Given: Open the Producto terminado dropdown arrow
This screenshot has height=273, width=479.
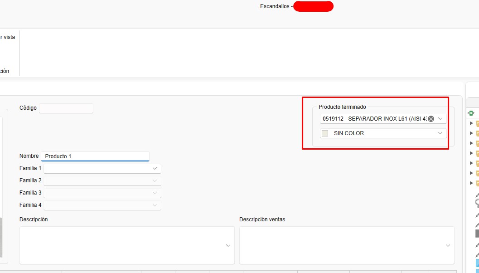Looking at the screenshot, I should (x=440, y=119).
